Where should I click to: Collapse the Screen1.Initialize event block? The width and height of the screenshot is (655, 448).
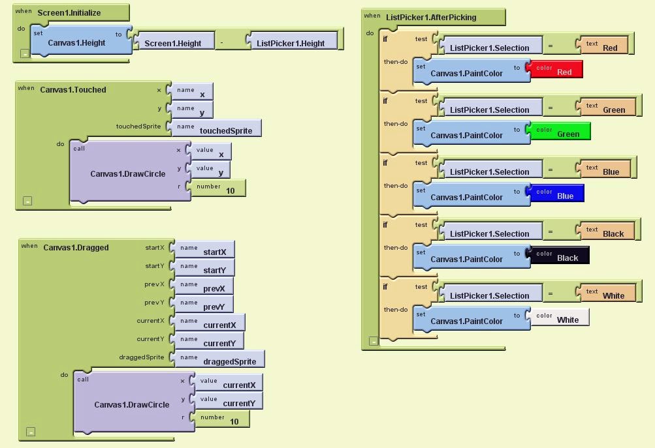click(x=25, y=54)
